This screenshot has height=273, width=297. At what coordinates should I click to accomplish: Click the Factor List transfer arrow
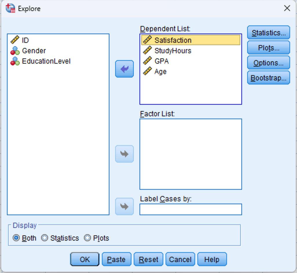(124, 154)
